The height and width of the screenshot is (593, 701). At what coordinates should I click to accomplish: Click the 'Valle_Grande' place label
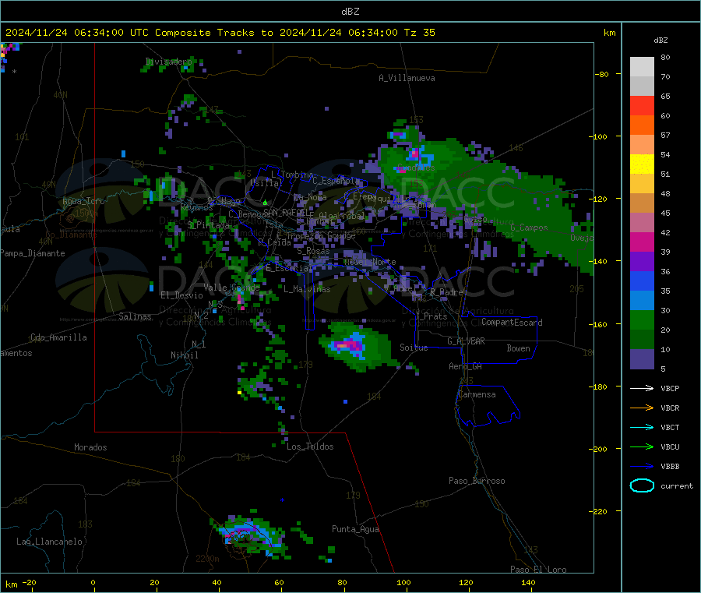[231, 288]
